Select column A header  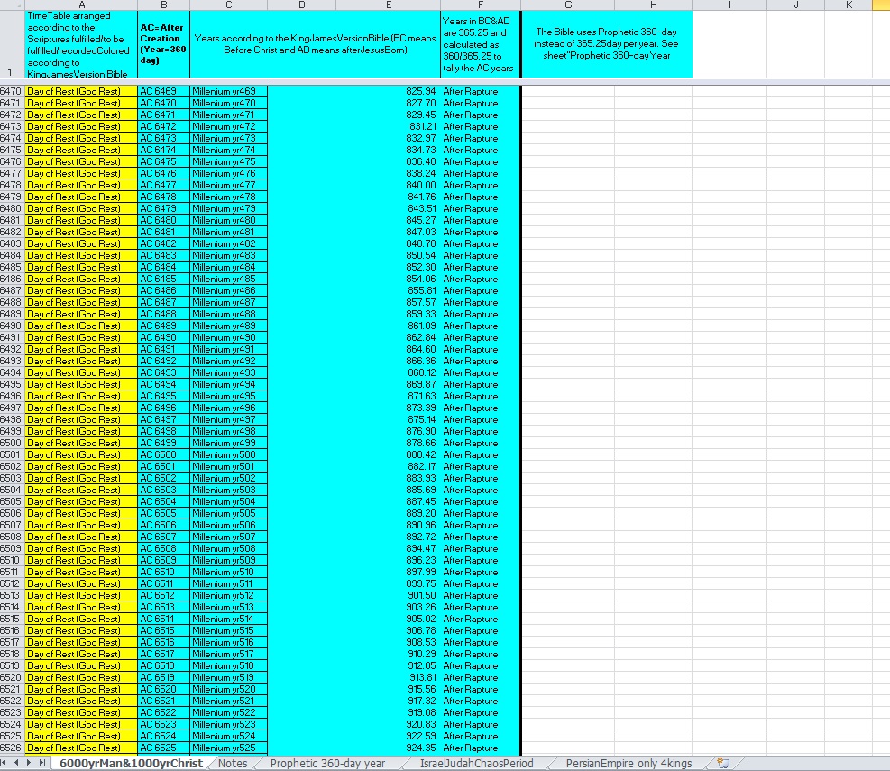point(81,5)
